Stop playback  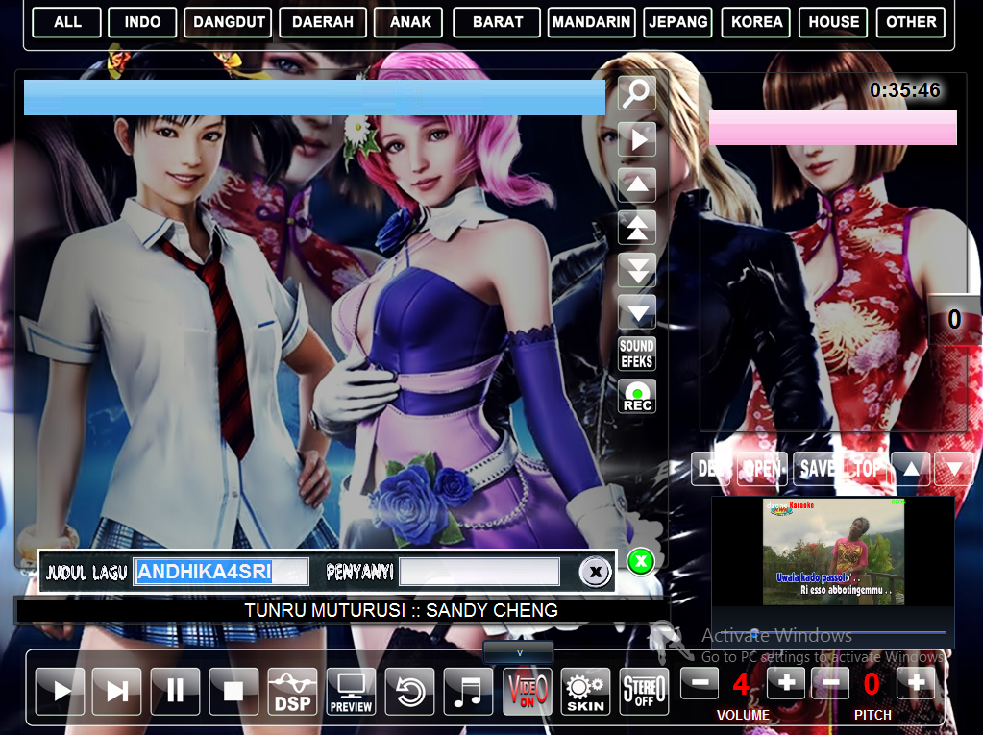(233, 691)
